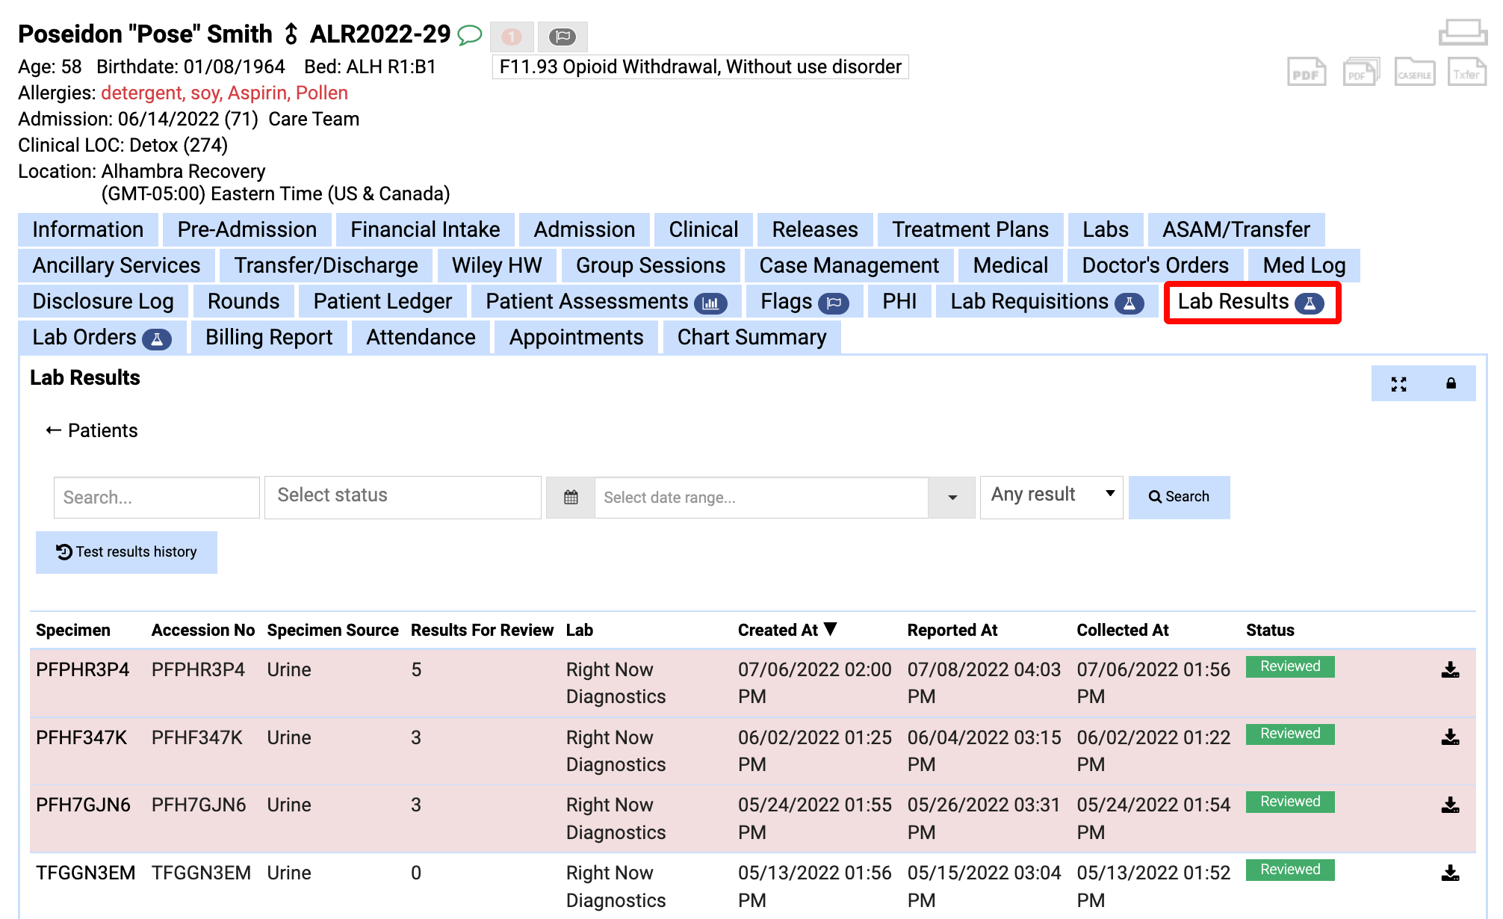Viewport: 1503px width, 919px height.
Task: Expand the date range picker arrow
Action: (x=950, y=497)
